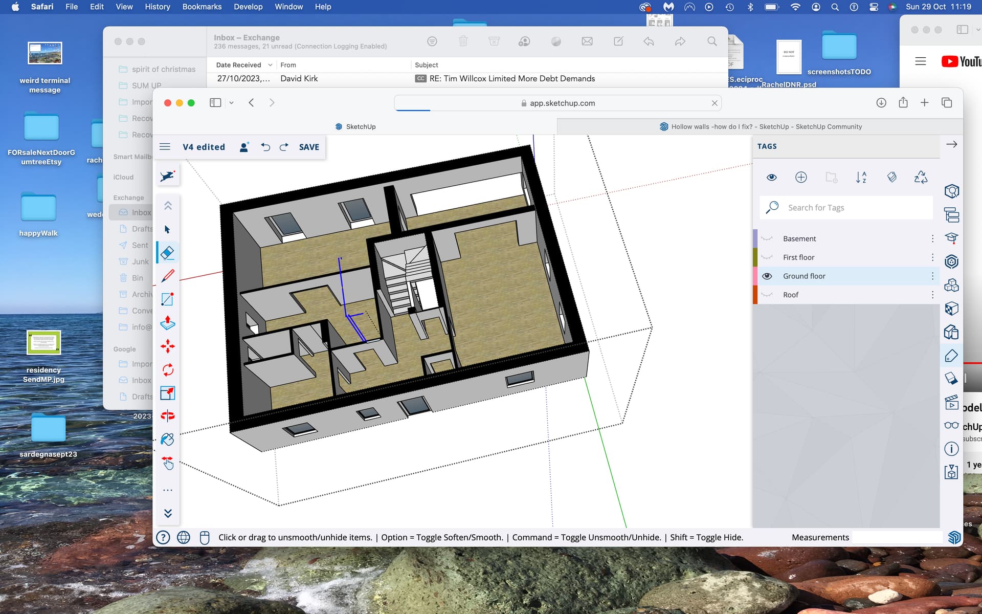Show the Basement tag
This screenshot has height=614, width=982.
[x=767, y=238]
